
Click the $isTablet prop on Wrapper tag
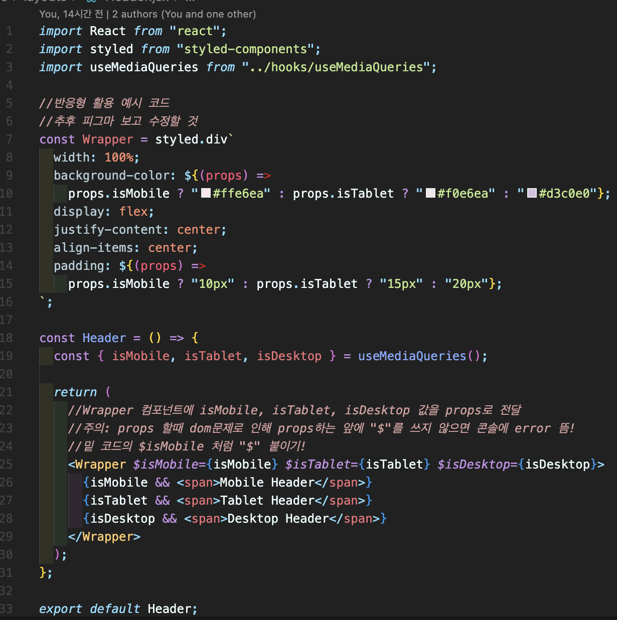pyautogui.click(x=318, y=464)
